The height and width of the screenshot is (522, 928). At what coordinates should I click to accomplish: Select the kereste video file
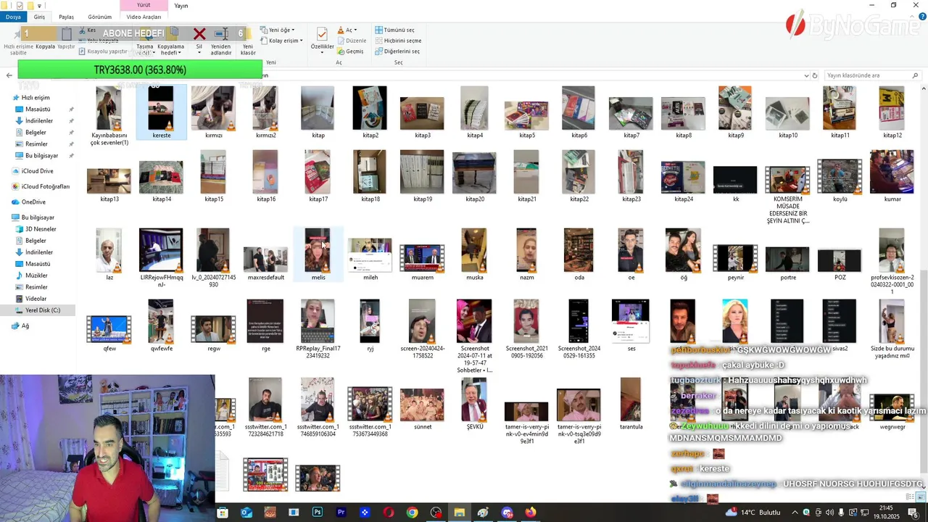point(161,112)
